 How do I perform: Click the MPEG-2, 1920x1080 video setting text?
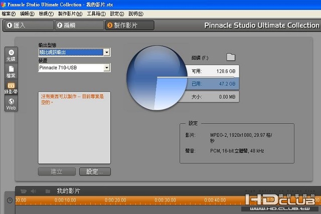point(241,138)
